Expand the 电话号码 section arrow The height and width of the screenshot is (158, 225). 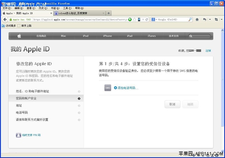[x=79, y=113]
